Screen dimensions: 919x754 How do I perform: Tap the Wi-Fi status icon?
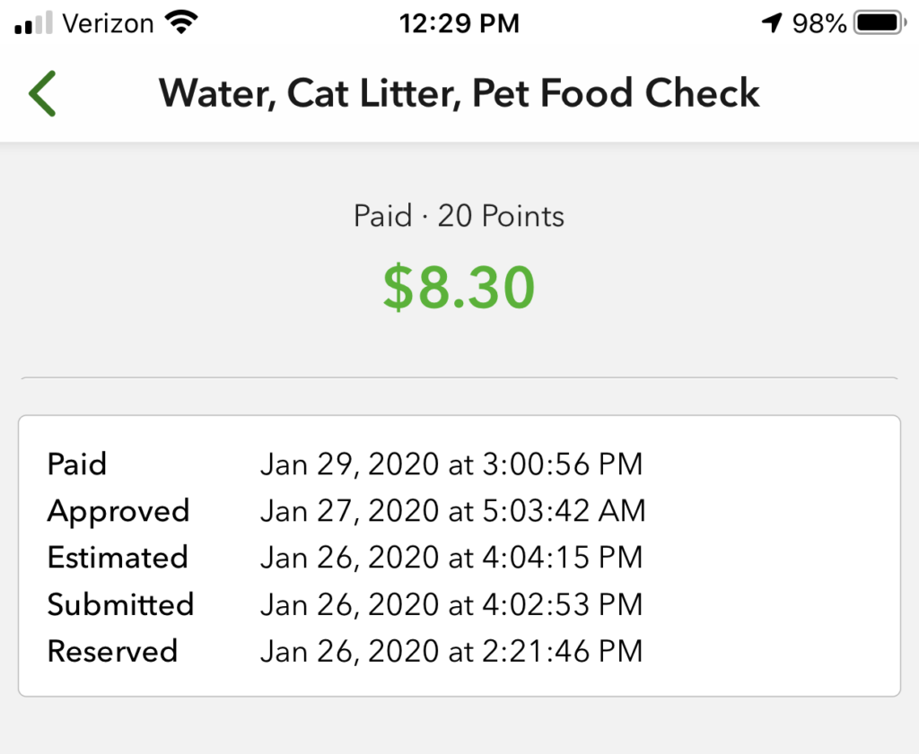[x=181, y=22]
